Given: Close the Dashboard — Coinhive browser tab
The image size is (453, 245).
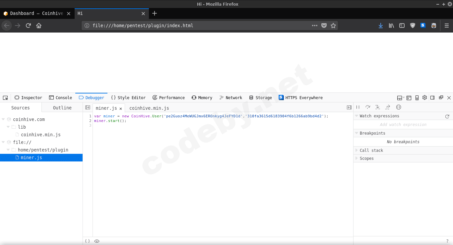Looking at the screenshot, I should (69, 14).
